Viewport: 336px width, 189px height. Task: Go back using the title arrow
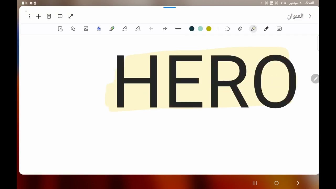point(310,16)
